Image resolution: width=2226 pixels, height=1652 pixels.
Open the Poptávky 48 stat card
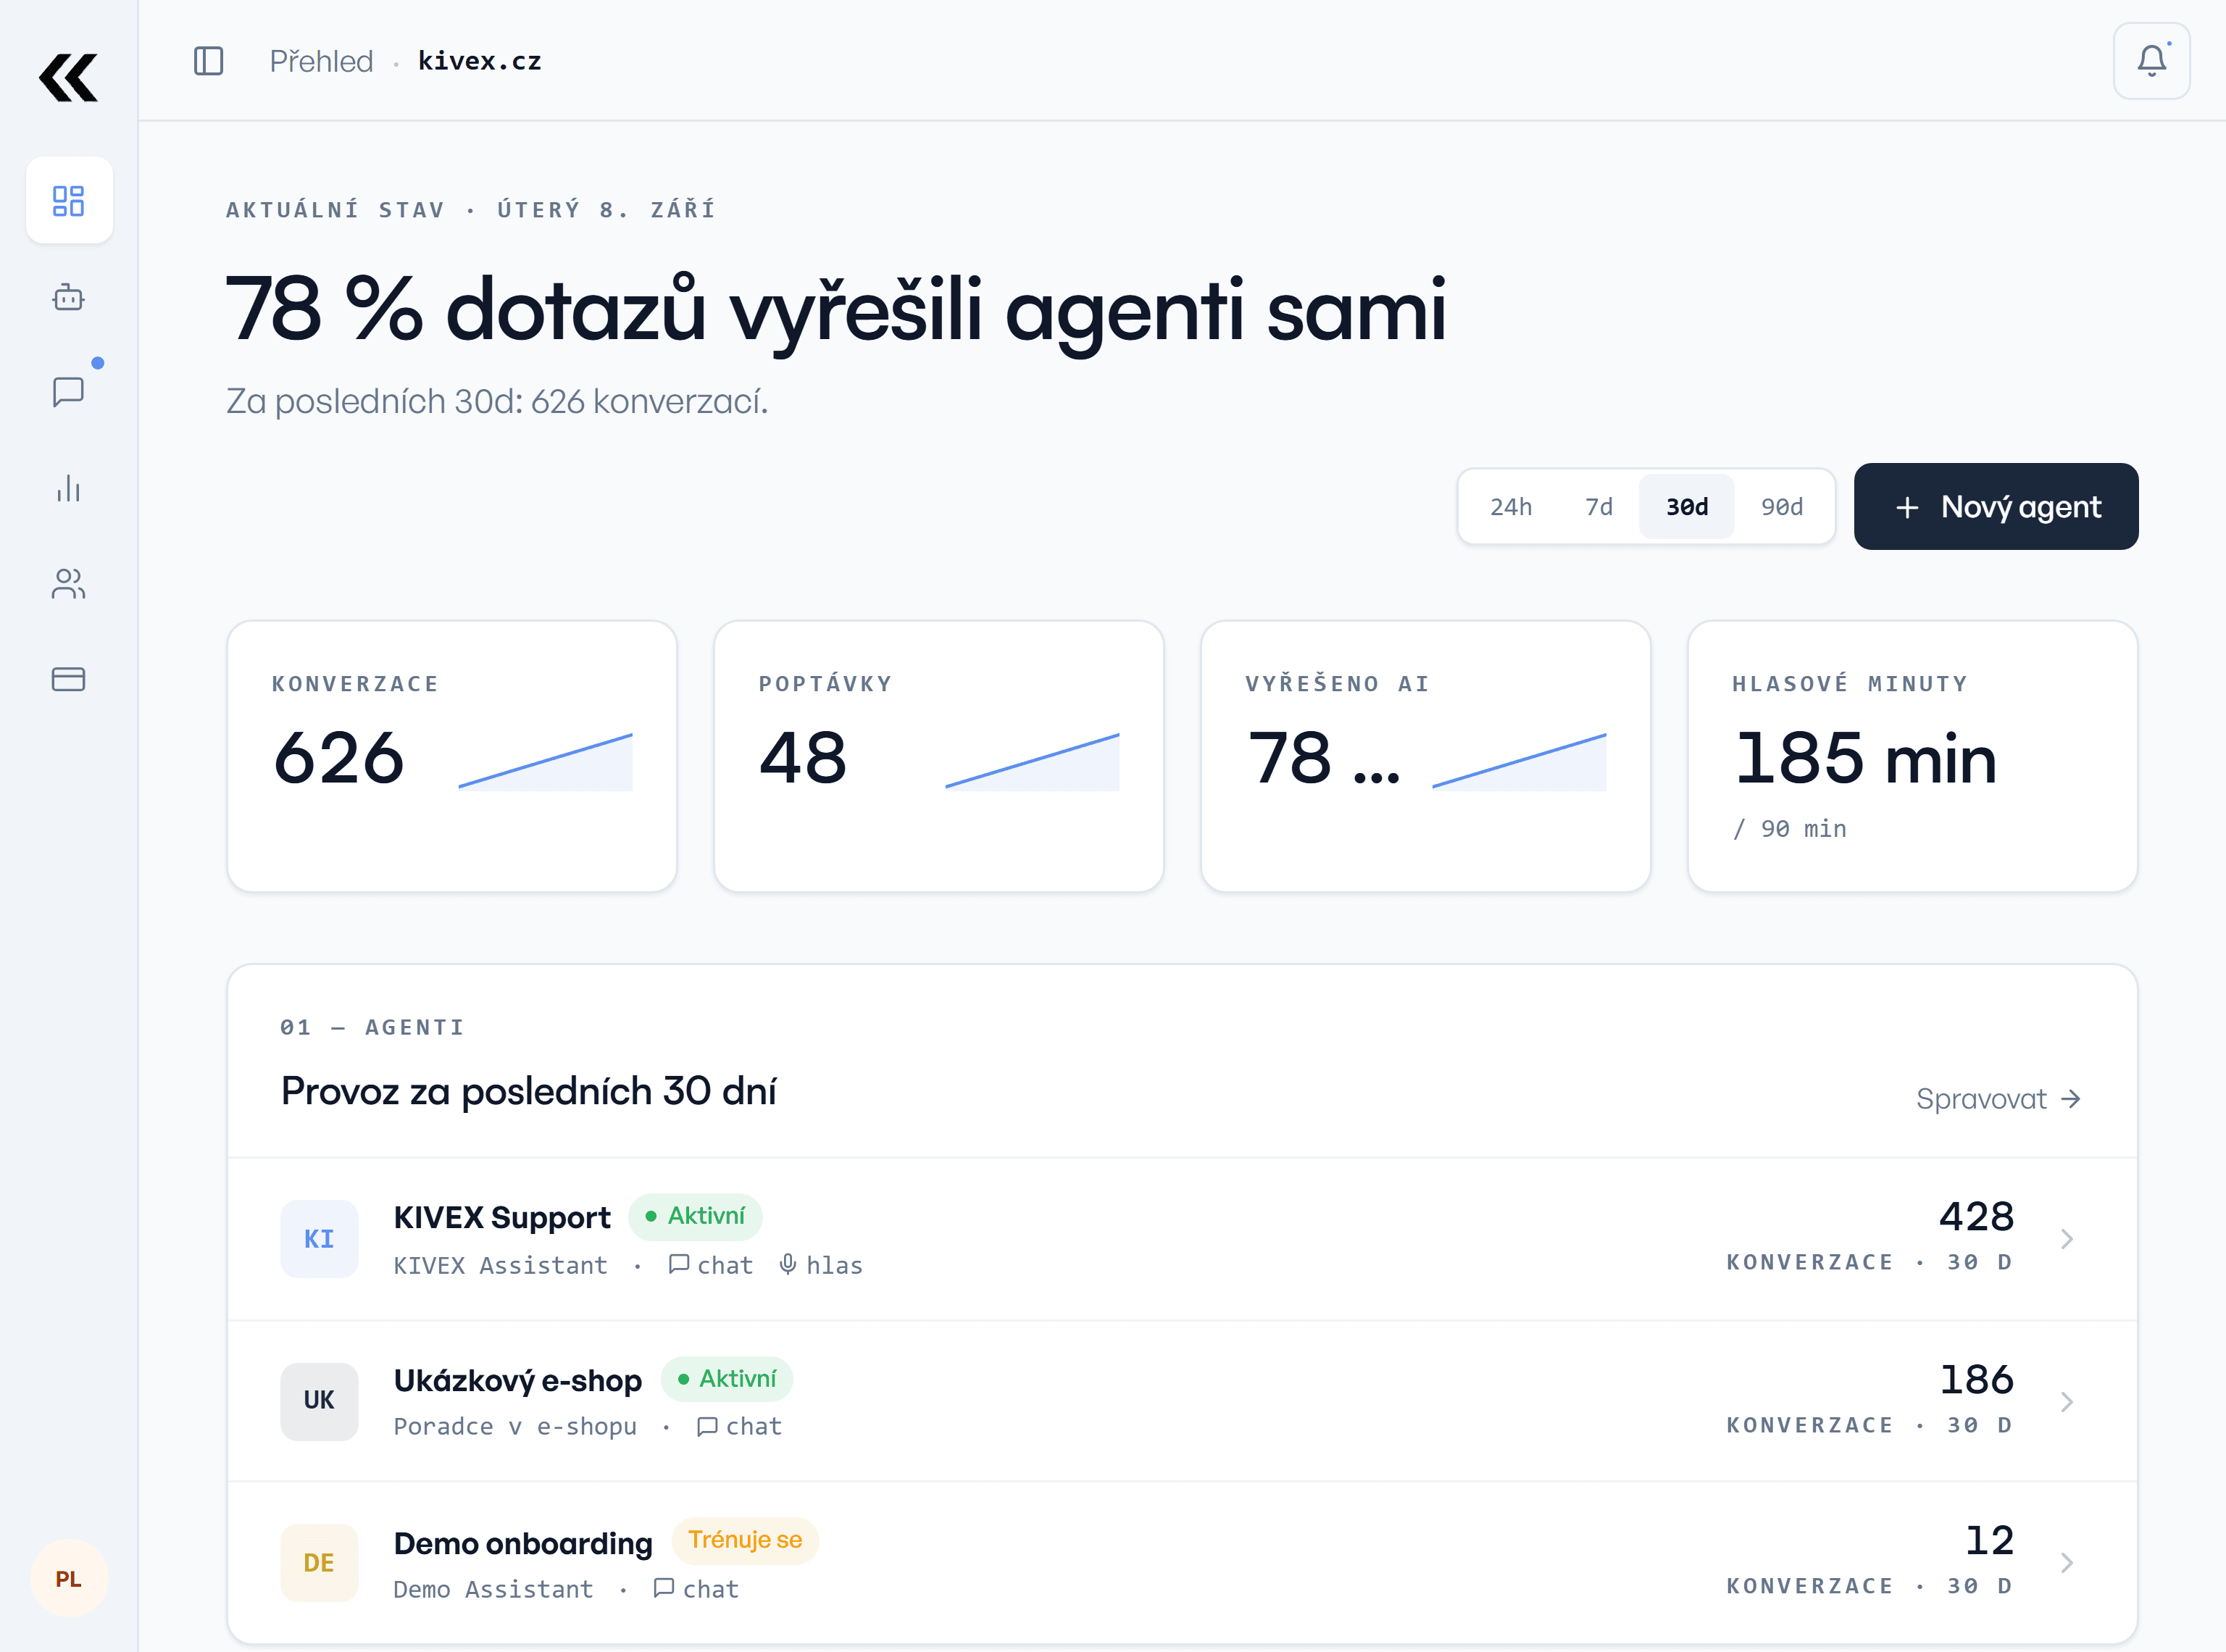(x=938, y=756)
